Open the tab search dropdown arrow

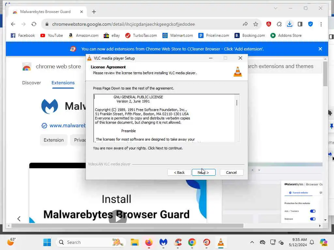point(276,8)
